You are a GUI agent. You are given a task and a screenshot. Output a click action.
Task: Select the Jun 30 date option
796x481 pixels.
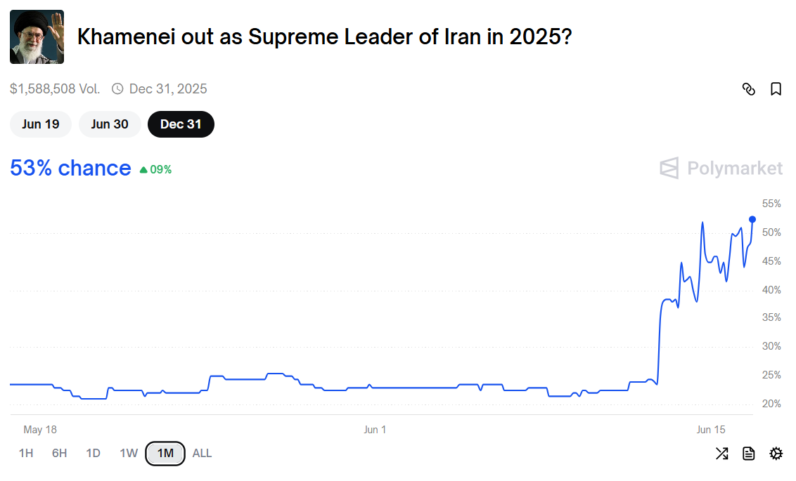pyautogui.click(x=110, y=124)
